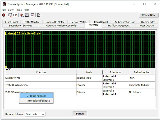Open the Tools menu
This screenshot has height=120, width=161.
click(x=19, y=10)
